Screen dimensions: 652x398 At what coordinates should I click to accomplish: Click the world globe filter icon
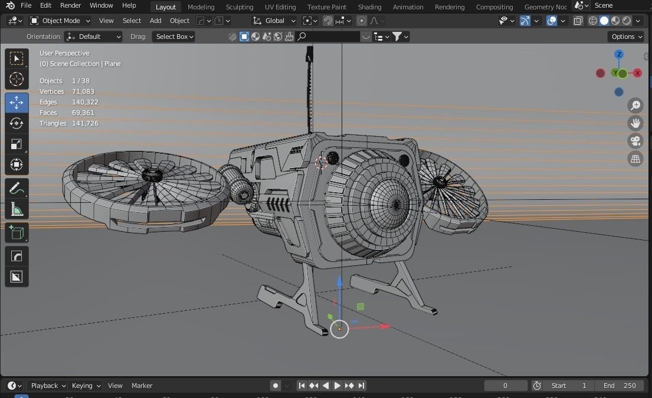[278, 37]
